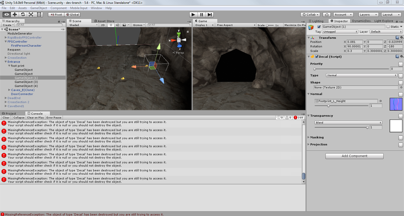Click the Step frame button
Image resolution: width=404 pixels, height=216 pixels.
(x=210, y=15)
